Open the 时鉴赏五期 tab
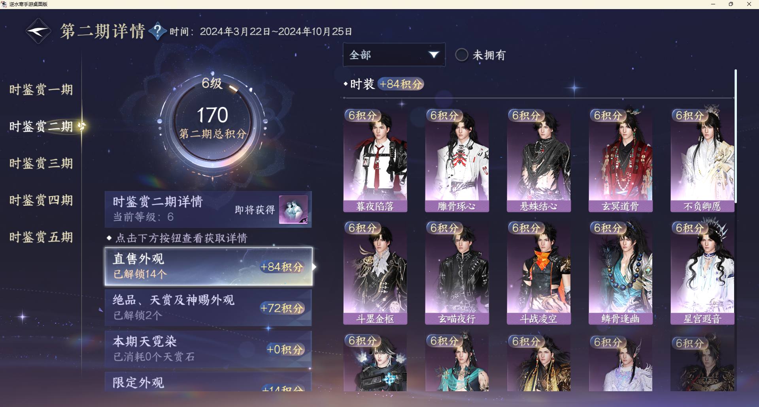Image resolution: width=759 pixels, height=407 pixels. [x=41, y=237]
